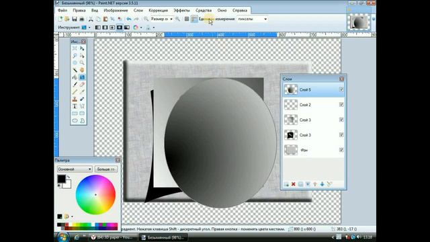Select the Color Picker eyedropper tool

pyautogui.click(x=82, y=91)
